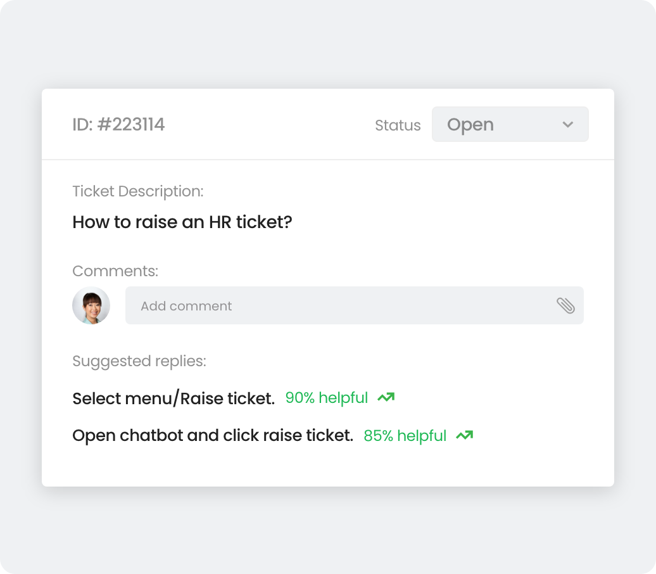The image size is (656, 574).
Task: Click the trending arrow beside 90% helpful
Action: [x=386, y=398]
